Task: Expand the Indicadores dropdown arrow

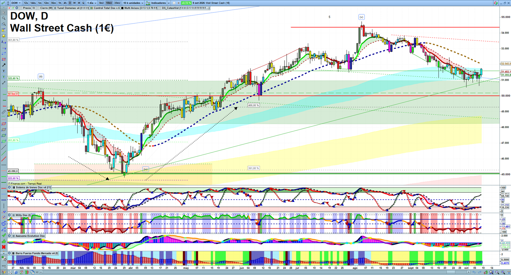Action: tap(169, 3)
